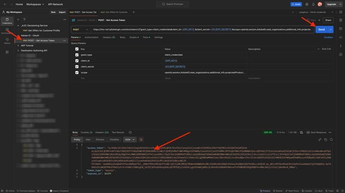Open the POST method dropdown
Image resolution: width=345 pixels, height=193 pixels.
click(x=80, y=30)
